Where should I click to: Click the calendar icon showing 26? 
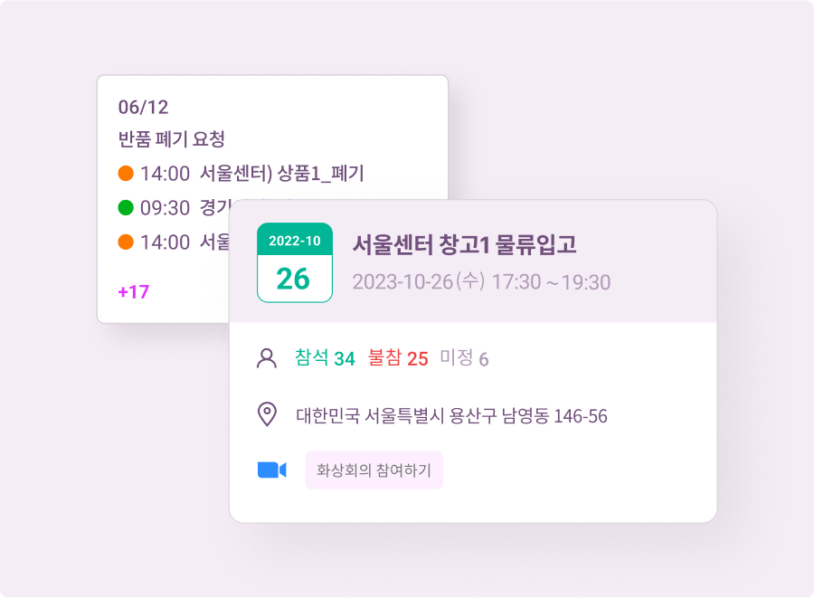point(294,262)
